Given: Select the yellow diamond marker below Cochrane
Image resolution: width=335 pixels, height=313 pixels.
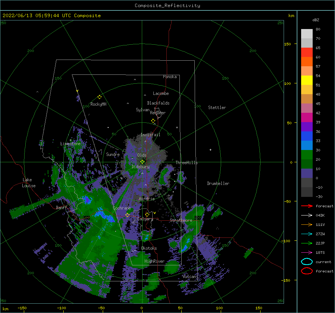Looking at the screenshot, I should 127,215.
